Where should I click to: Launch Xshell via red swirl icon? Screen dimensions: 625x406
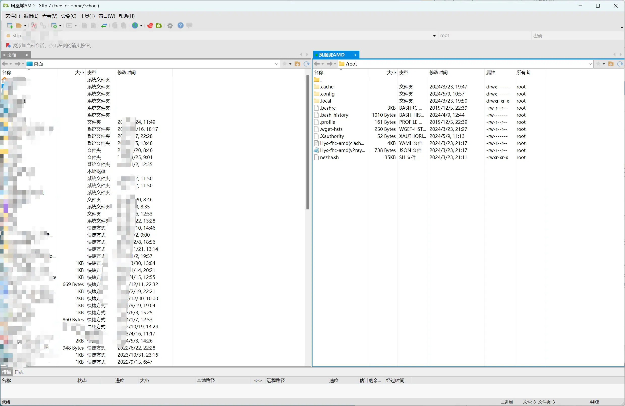150,25
